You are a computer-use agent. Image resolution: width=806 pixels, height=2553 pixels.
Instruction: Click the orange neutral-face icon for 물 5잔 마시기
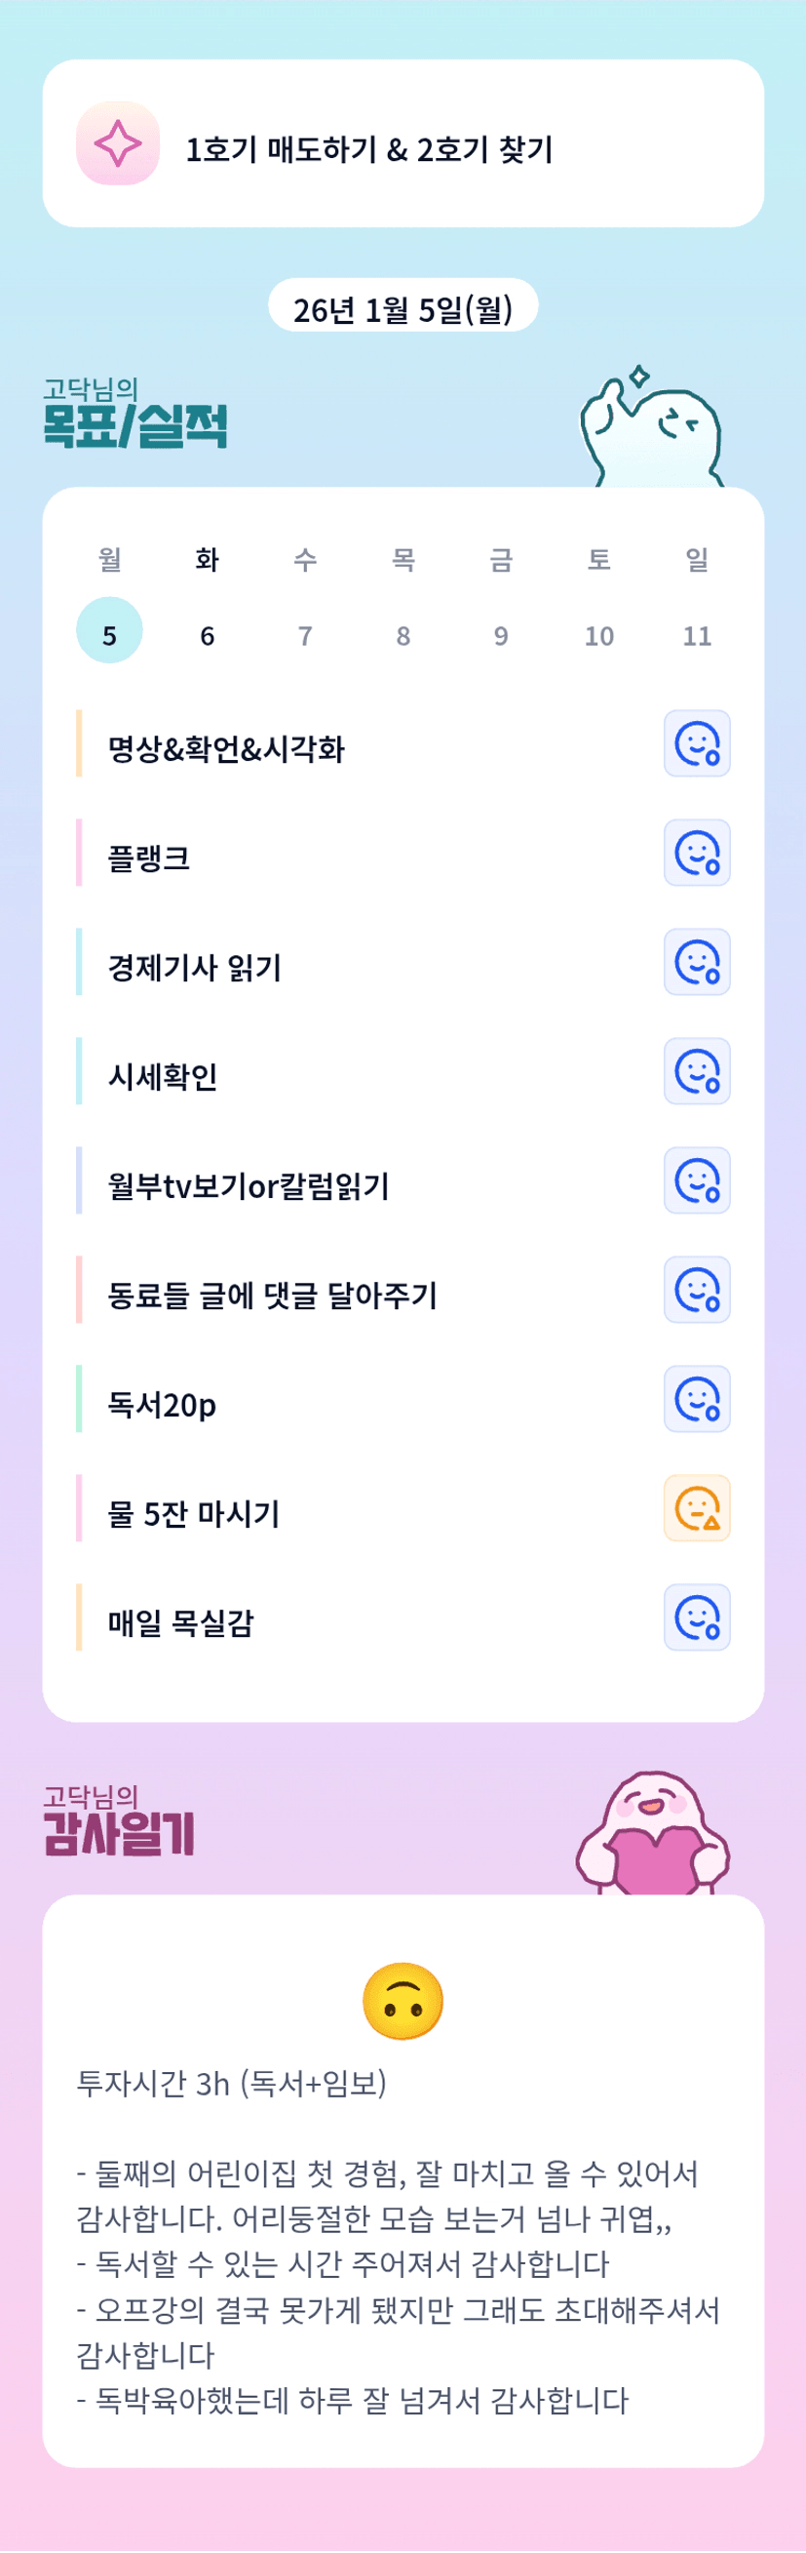click(x=697, y=1508)
